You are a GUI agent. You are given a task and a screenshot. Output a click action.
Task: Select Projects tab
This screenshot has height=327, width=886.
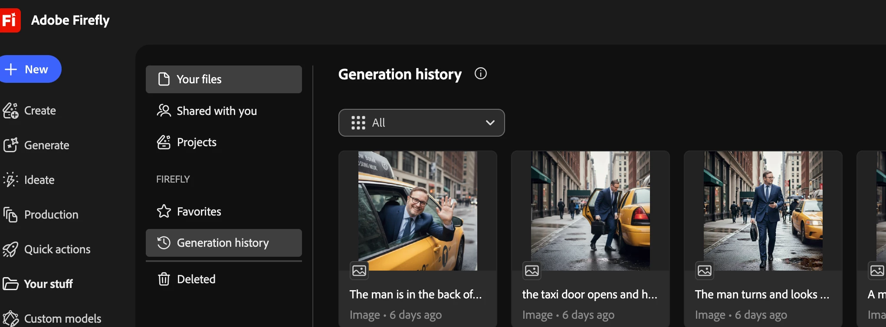click(x=224, y=142)
